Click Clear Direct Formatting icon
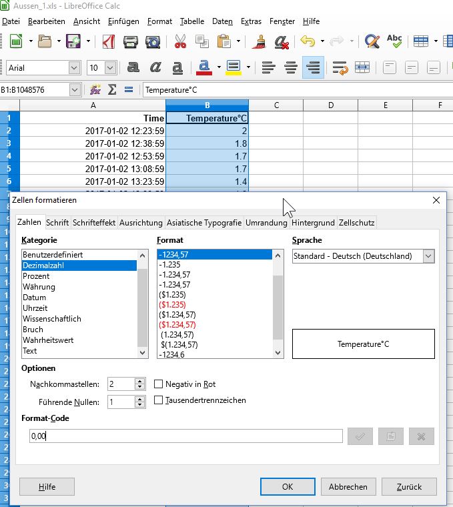453x507 pixels. click(x=282, y=41)
